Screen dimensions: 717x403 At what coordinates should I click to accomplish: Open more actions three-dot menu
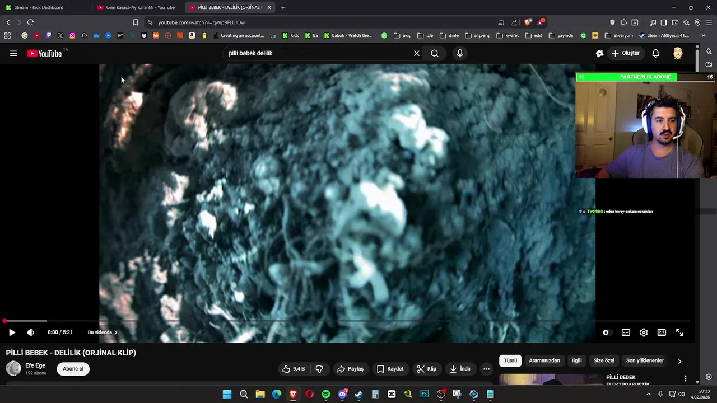[486, 369]
